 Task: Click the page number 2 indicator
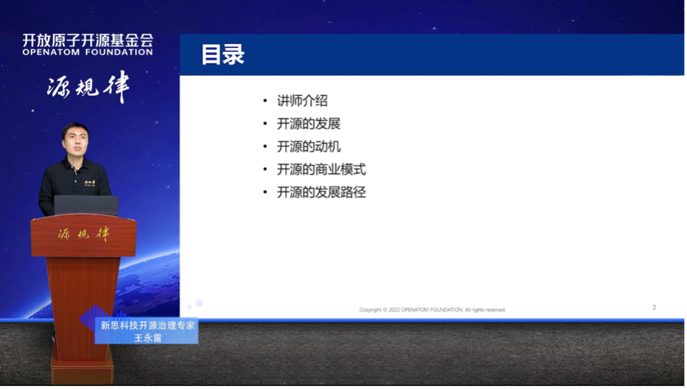pos(653,307)
